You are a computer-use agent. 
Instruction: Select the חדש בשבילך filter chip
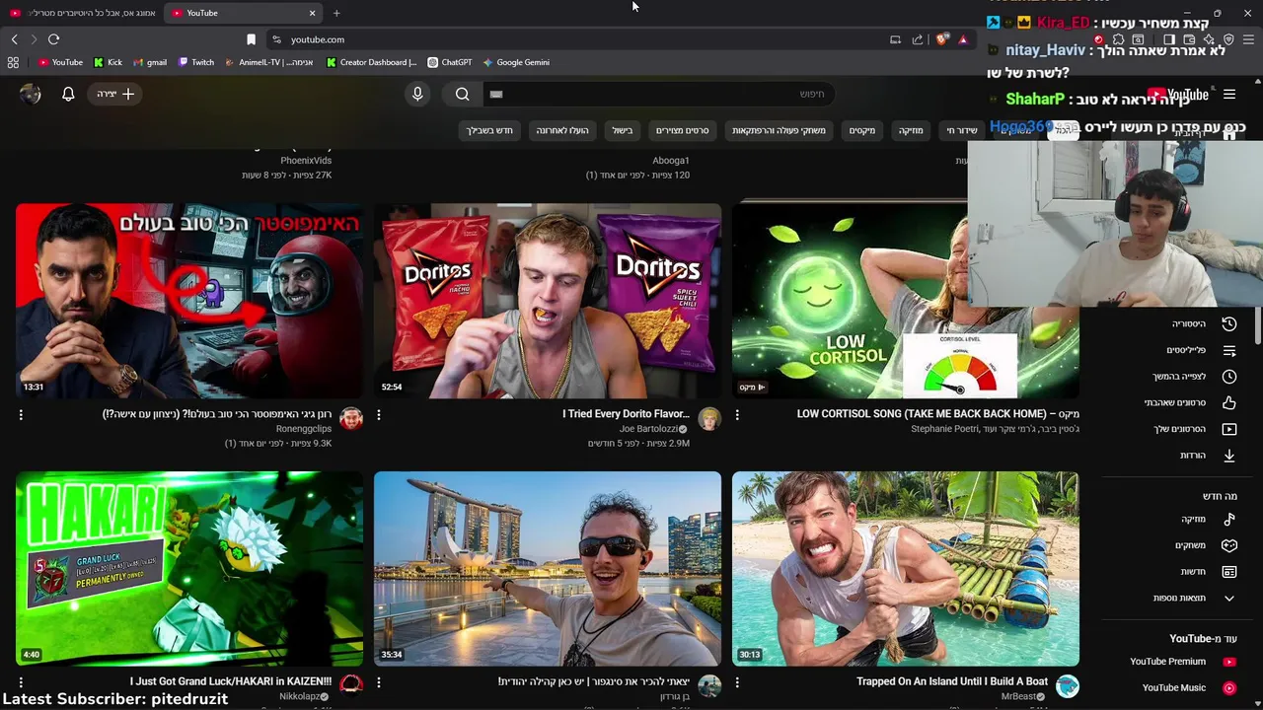coord(489,130)
